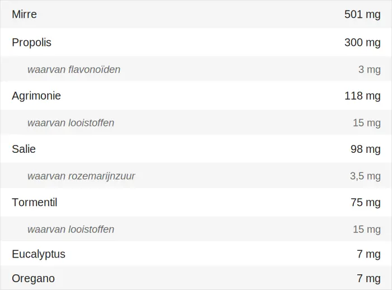Screen dimensions: 392x290
Task: Click the Mirre ingredient name
Action: point(24,15)
